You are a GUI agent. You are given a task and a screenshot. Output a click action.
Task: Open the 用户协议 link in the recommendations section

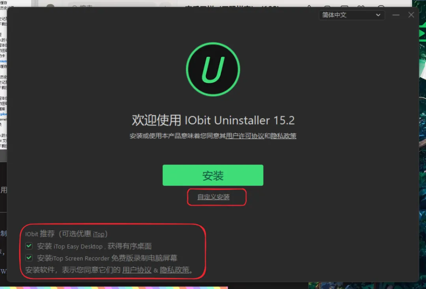tap(136, 270)
